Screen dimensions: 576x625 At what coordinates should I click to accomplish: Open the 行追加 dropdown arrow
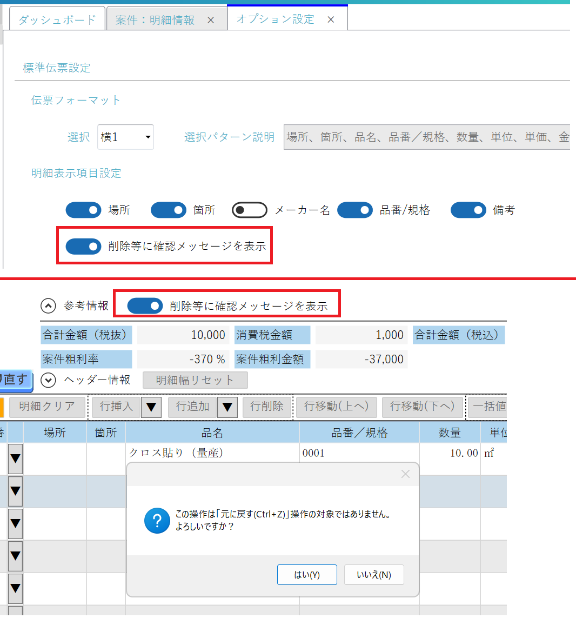coord(227,407)
